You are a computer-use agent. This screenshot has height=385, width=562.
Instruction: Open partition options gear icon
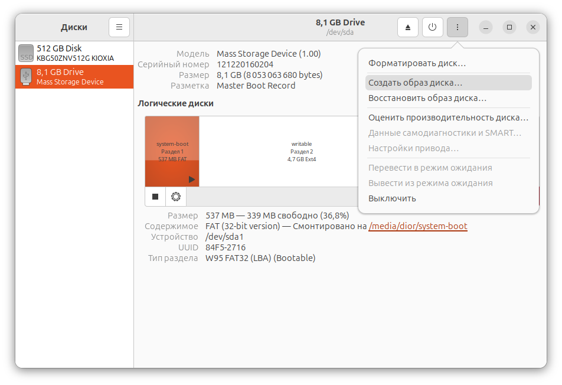tap(175, 197)
